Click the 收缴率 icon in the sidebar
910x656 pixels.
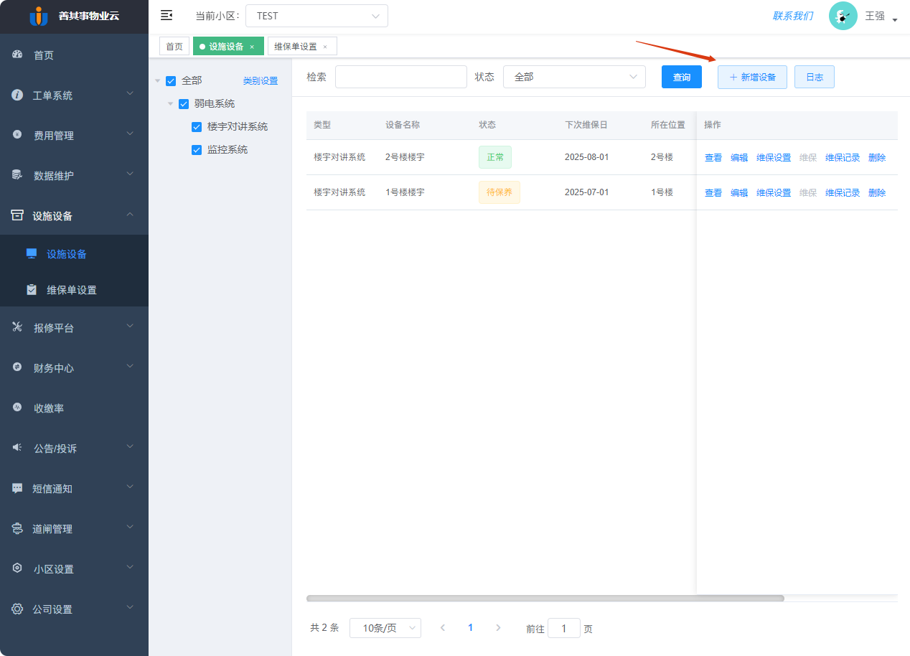(x=16, y=407)
